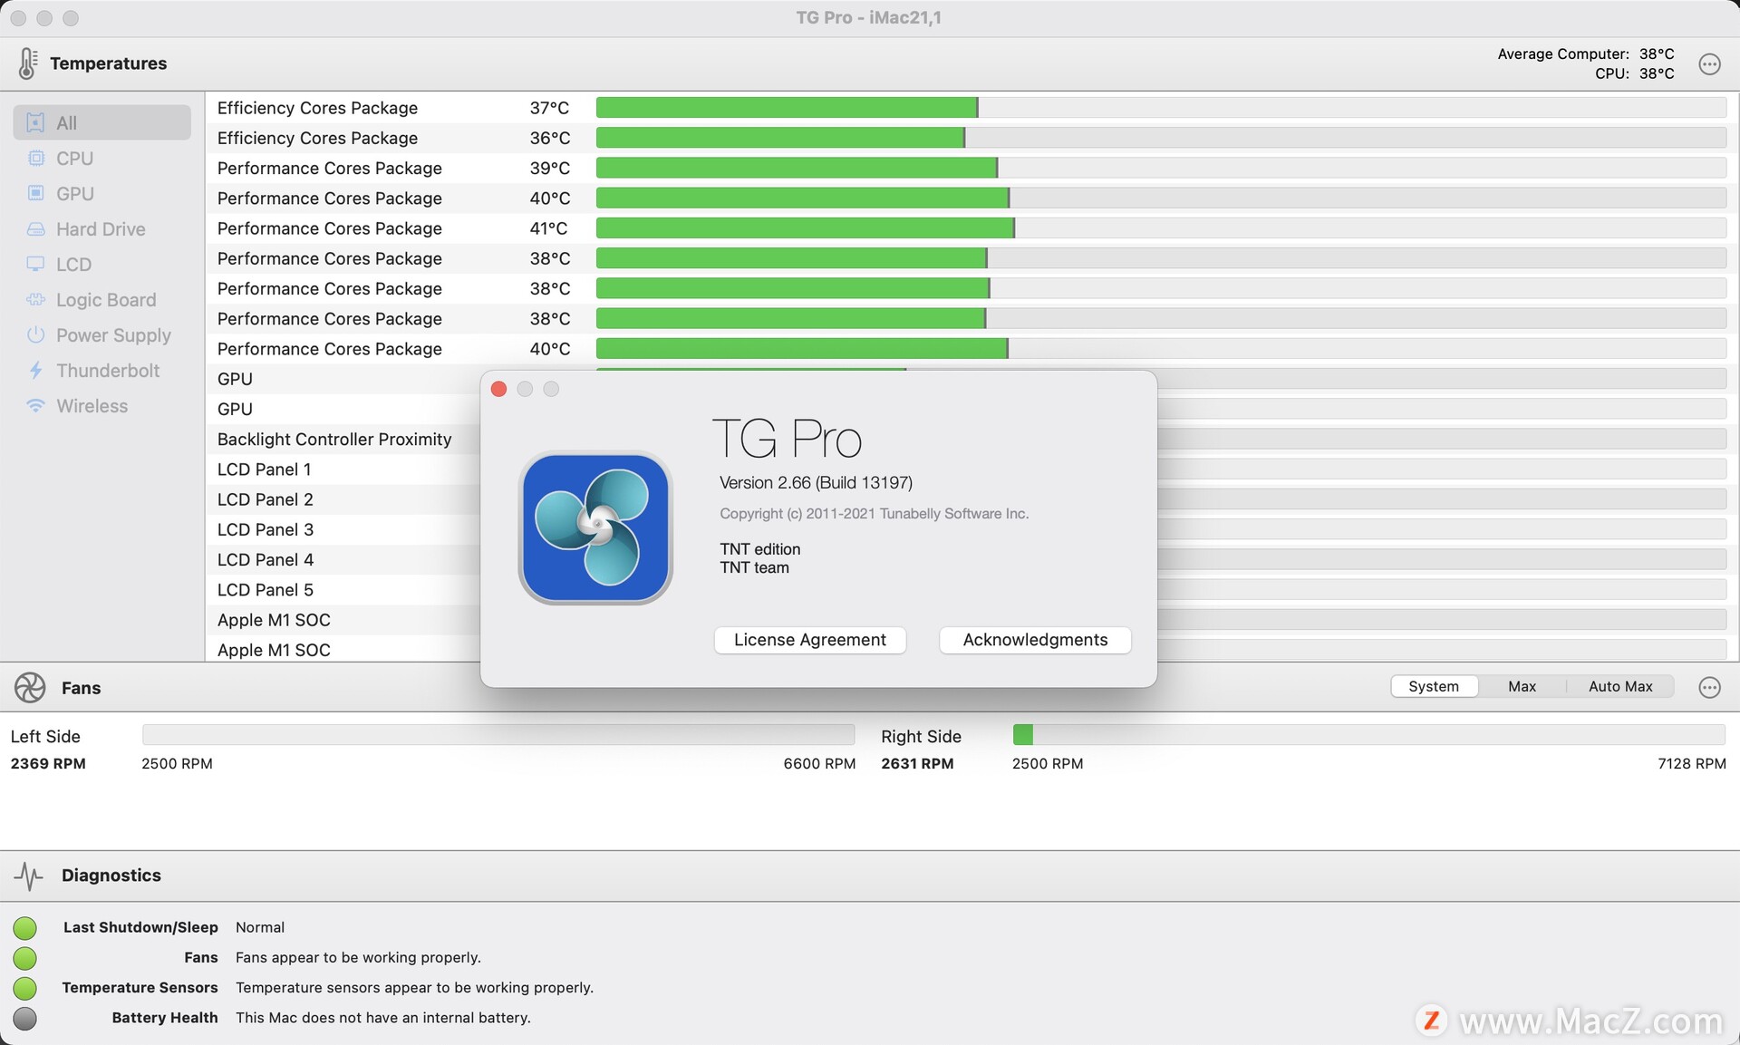The height and width of the screenshot is (1045, 1740).
Task: Click the 2631 RPM Right Side value
Action: [x=917, y=763]
